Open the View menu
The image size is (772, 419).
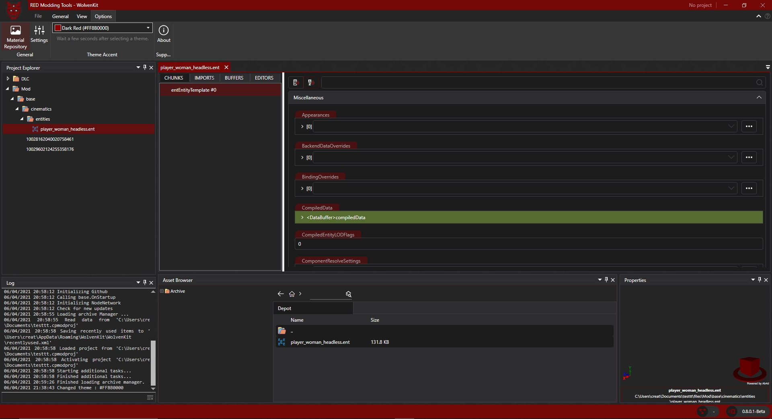pos(82,16)
